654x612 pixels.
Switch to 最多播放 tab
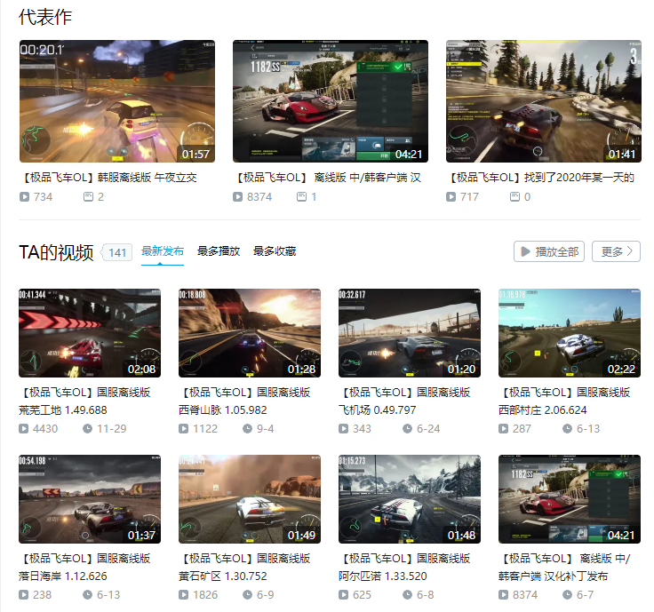219,251
